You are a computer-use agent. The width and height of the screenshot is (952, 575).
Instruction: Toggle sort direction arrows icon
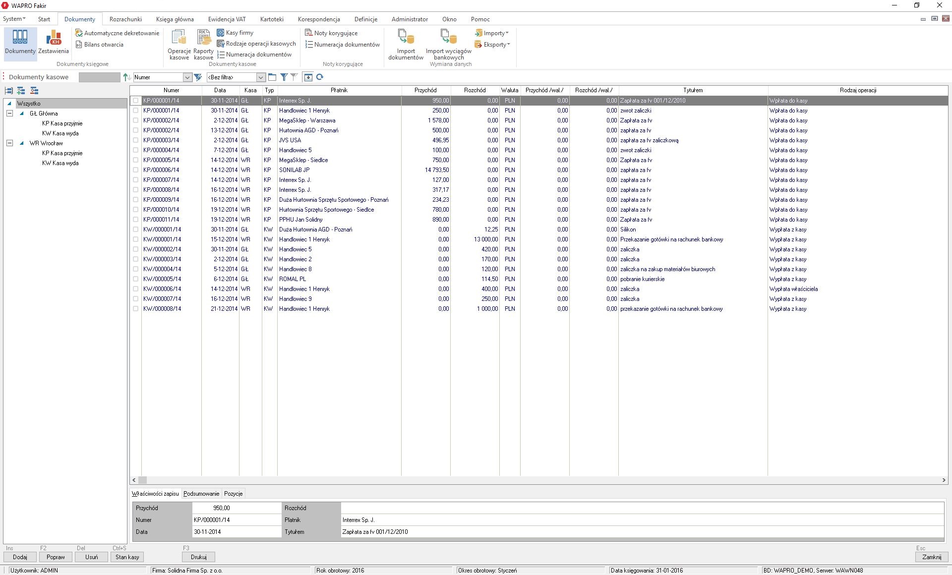pyautogui.click(x=127, y=77)
